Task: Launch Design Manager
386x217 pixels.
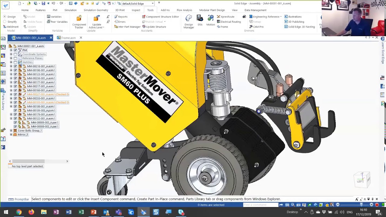Action: [x=189, y=22]
